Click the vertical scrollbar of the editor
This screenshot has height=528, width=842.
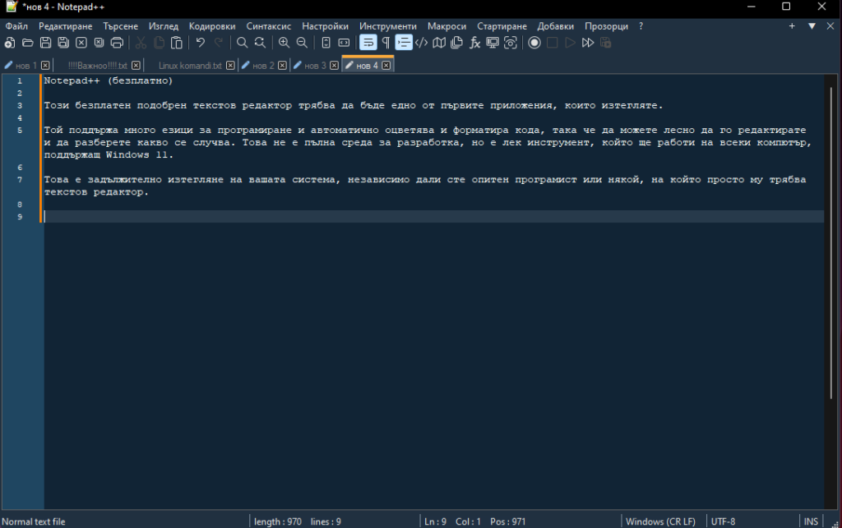(830, 241)
